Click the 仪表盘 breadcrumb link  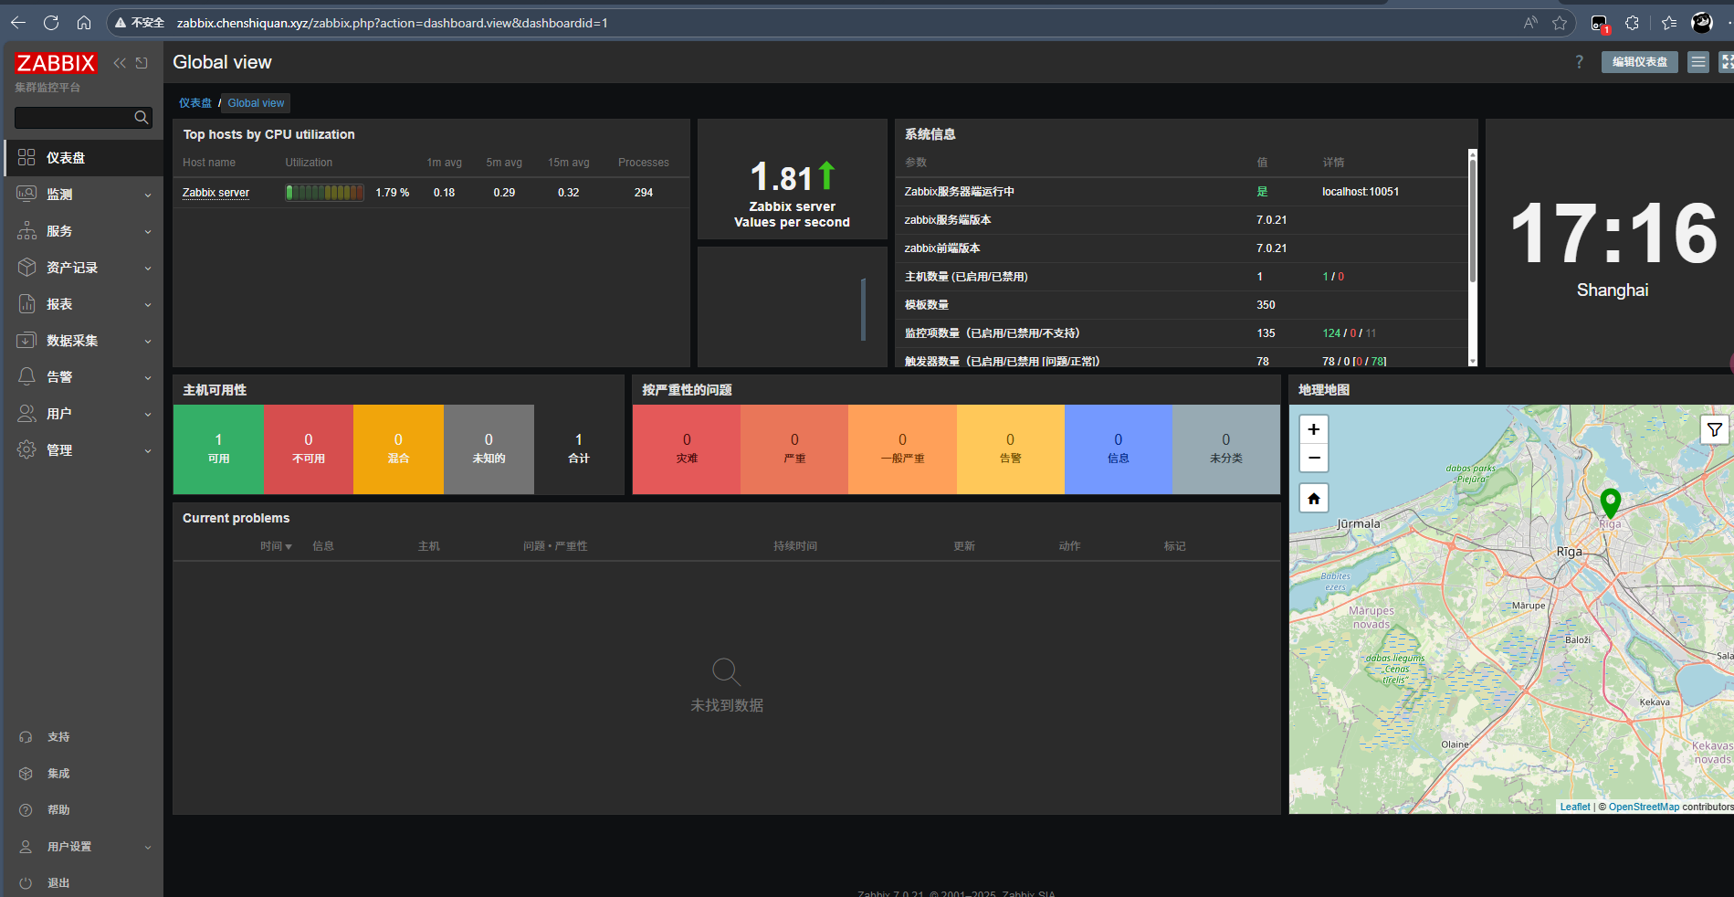tap(195, 103)
